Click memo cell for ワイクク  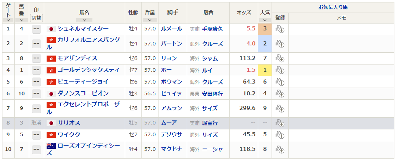click(x=341, y=135)
